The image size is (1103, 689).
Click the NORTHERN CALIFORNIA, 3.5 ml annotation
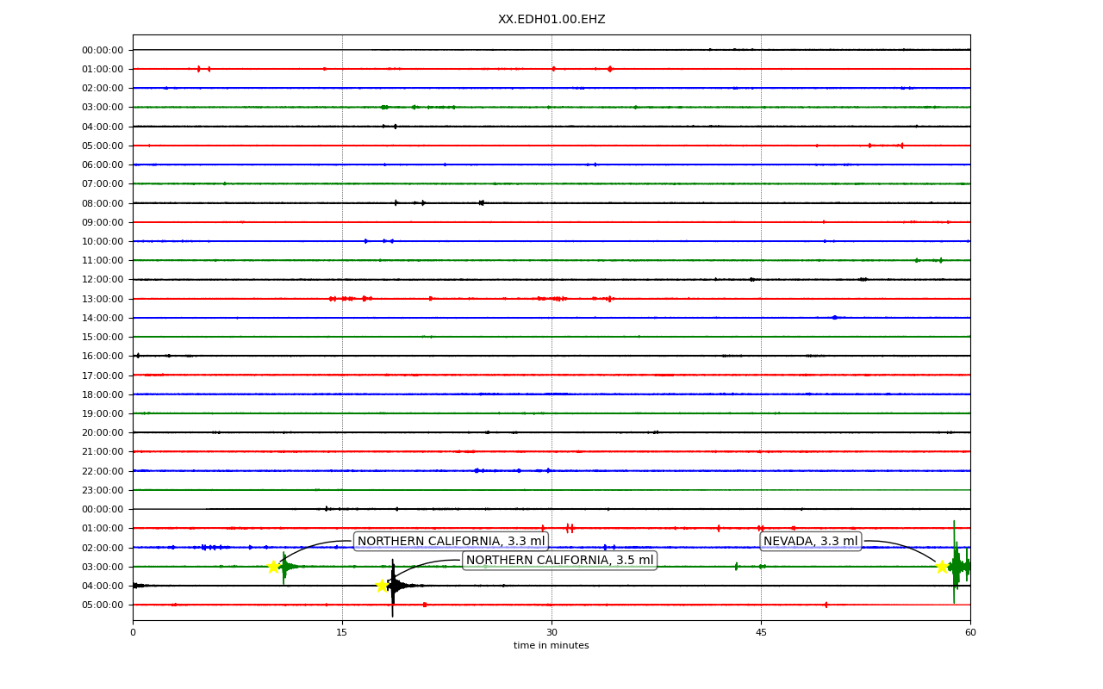coord(559,560)
